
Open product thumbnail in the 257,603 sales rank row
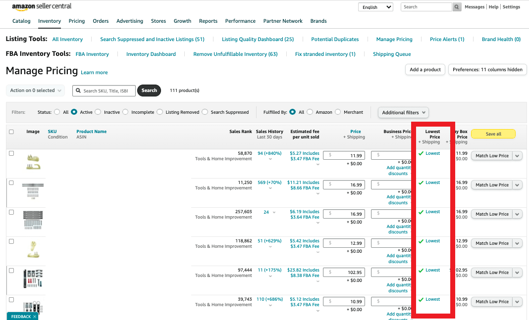pyautogui.click(x=33, y=220)
